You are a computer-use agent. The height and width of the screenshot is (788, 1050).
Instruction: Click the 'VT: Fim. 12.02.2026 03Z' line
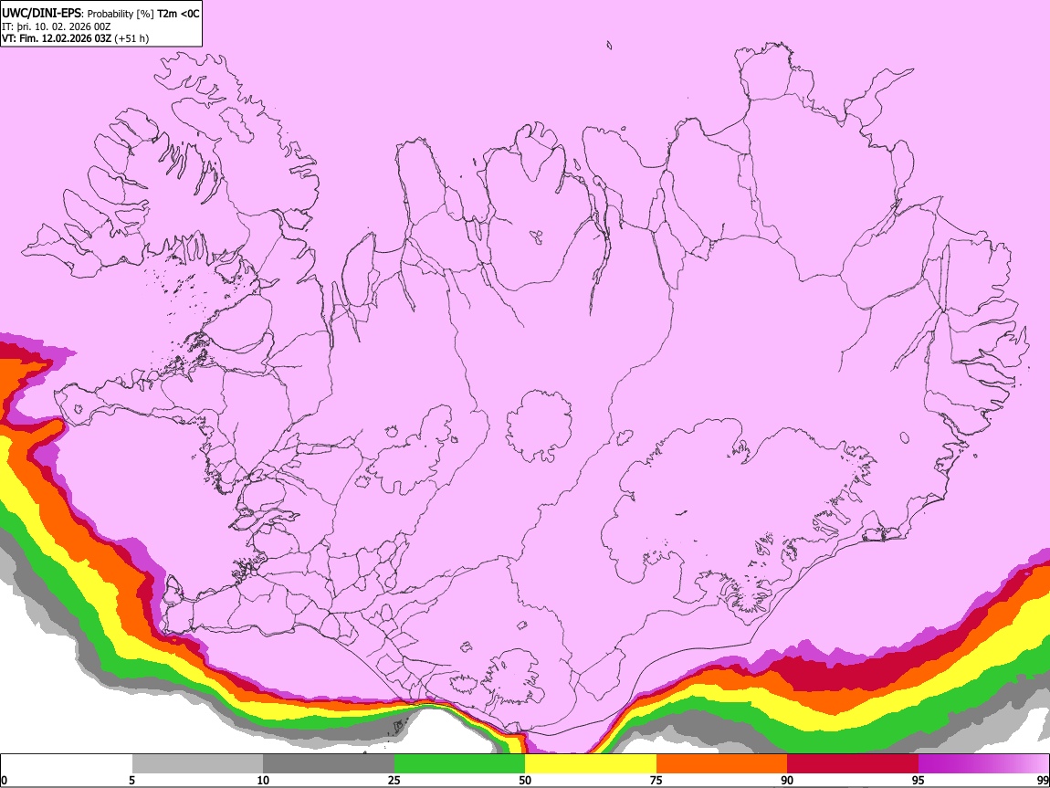[x=57, y=38]
